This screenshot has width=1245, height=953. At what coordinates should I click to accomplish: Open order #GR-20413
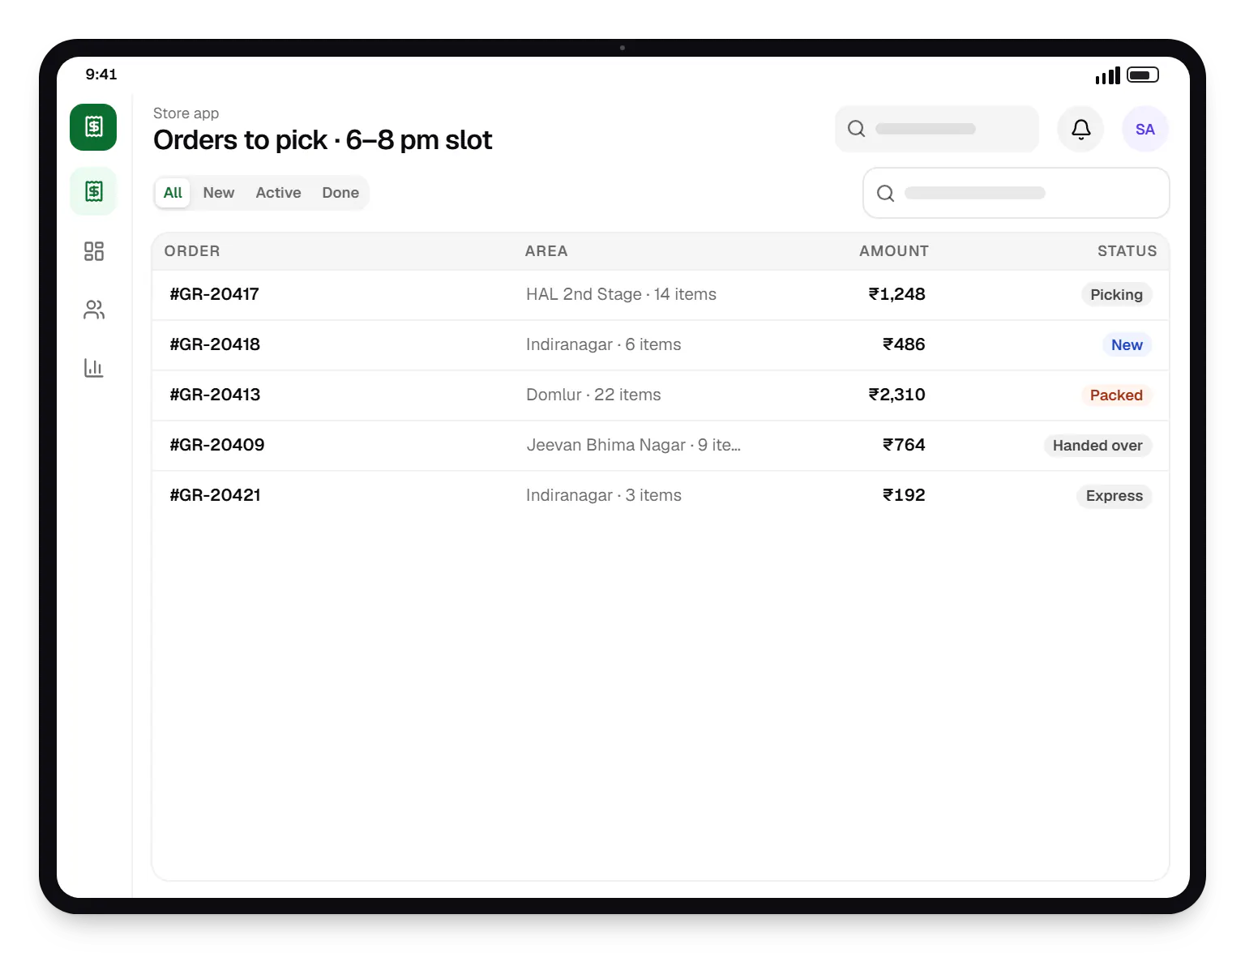click(661, 395)
